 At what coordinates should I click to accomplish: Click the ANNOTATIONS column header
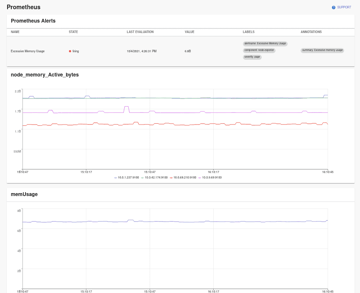311,32
